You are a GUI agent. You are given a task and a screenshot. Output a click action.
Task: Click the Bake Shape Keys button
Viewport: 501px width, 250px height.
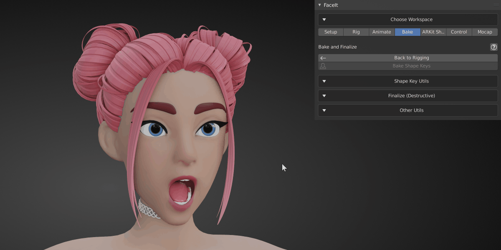pos(408,66)
